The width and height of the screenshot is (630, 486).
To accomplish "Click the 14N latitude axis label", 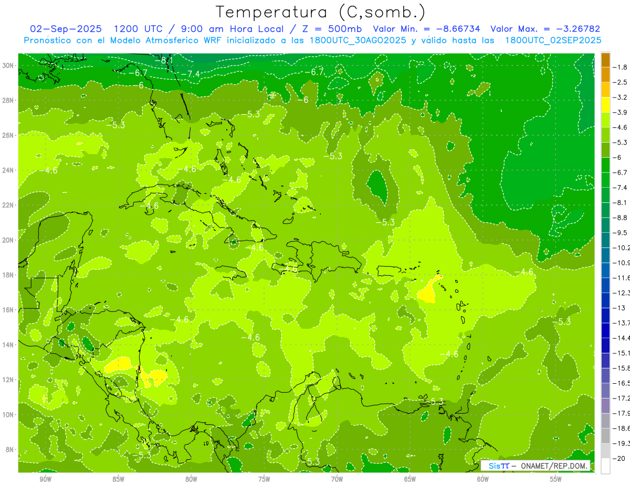I will (x=9, y=344).
